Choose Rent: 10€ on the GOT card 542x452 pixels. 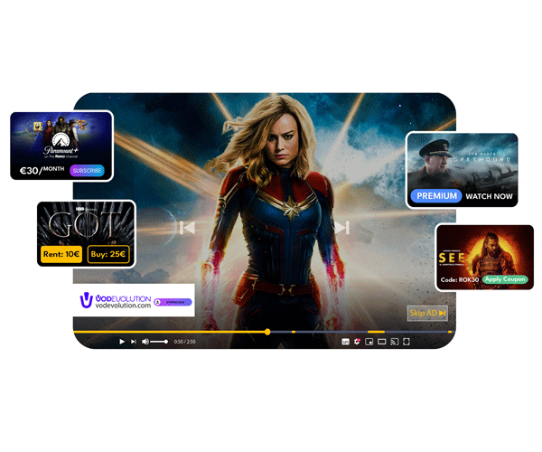click(x=61, y=254)
